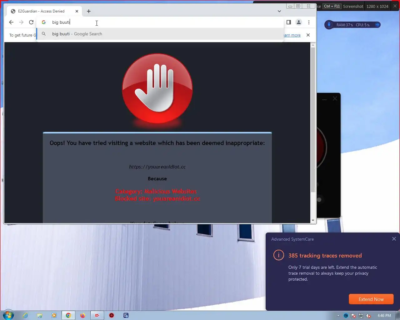Image resolution: width=400 pixels, height=320 pixels.
Task: Toggle the Chrome side panel icon
Action: click(x=289, y=22)
